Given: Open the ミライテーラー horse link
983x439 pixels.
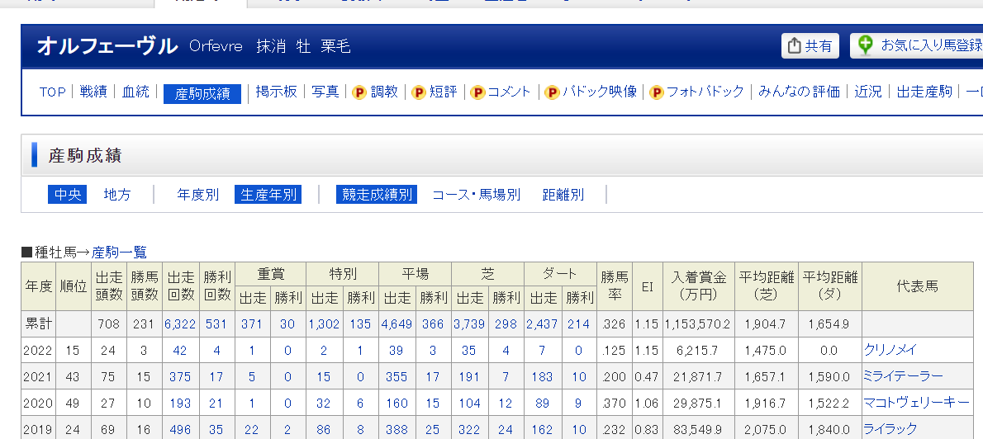Looking at the screenshot, I should (904, 376).
